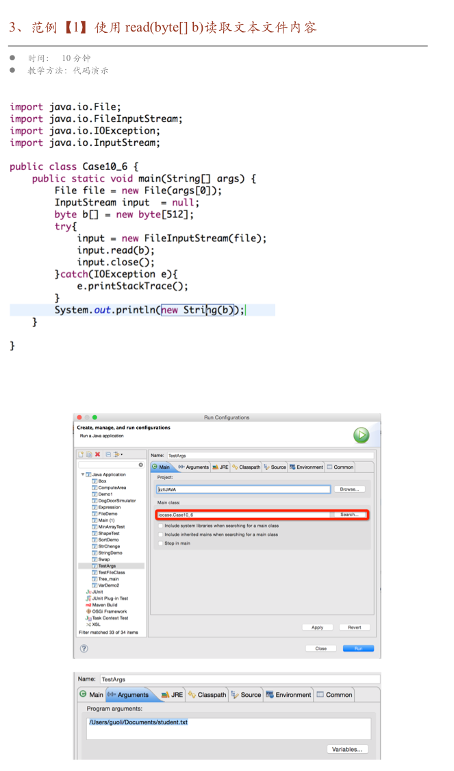Click the blue Run button
The image size is (454, 771).
coord(358,648)
